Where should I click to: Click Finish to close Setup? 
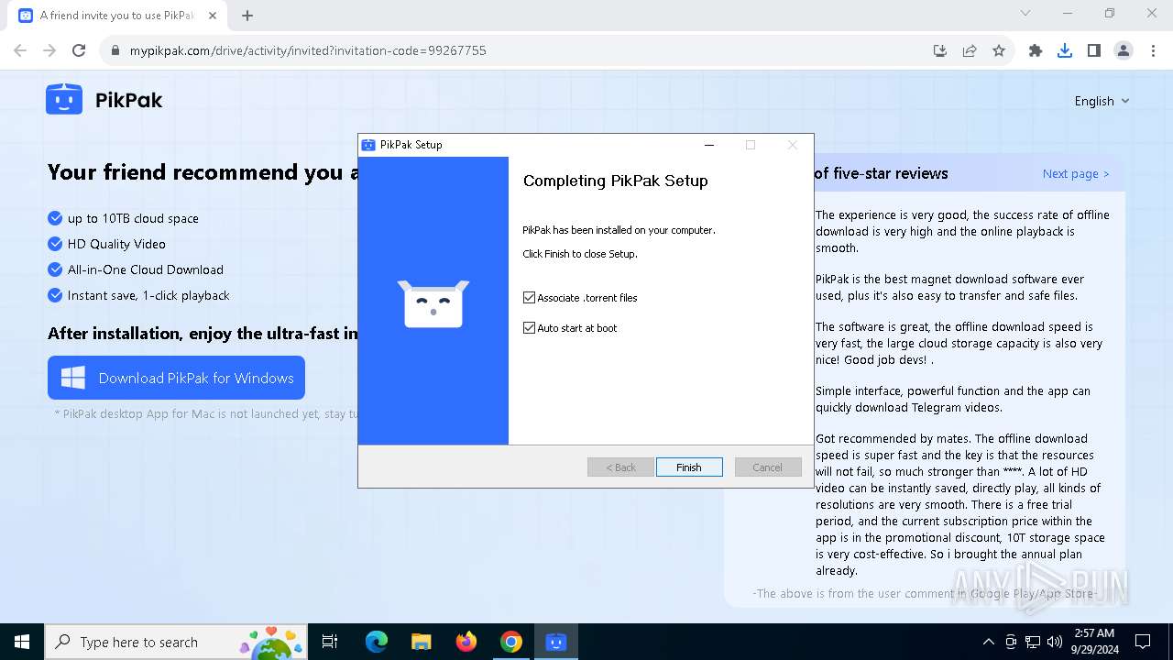pyautogui.click(x=689, y=467)
